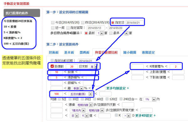Choose the 最新 display radio button
The image size is (188, 122).
(x=86, y=33)
